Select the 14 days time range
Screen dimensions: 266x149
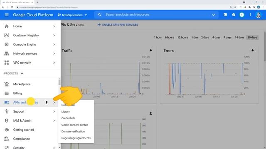[239, 38]
